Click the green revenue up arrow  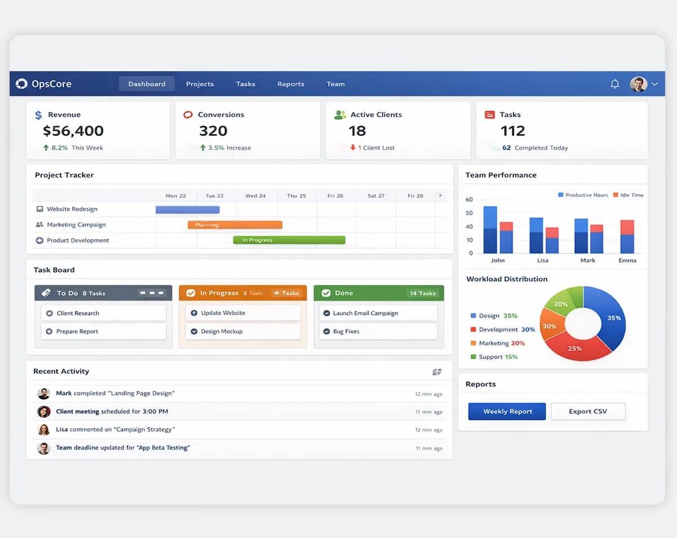coord(46,148)
